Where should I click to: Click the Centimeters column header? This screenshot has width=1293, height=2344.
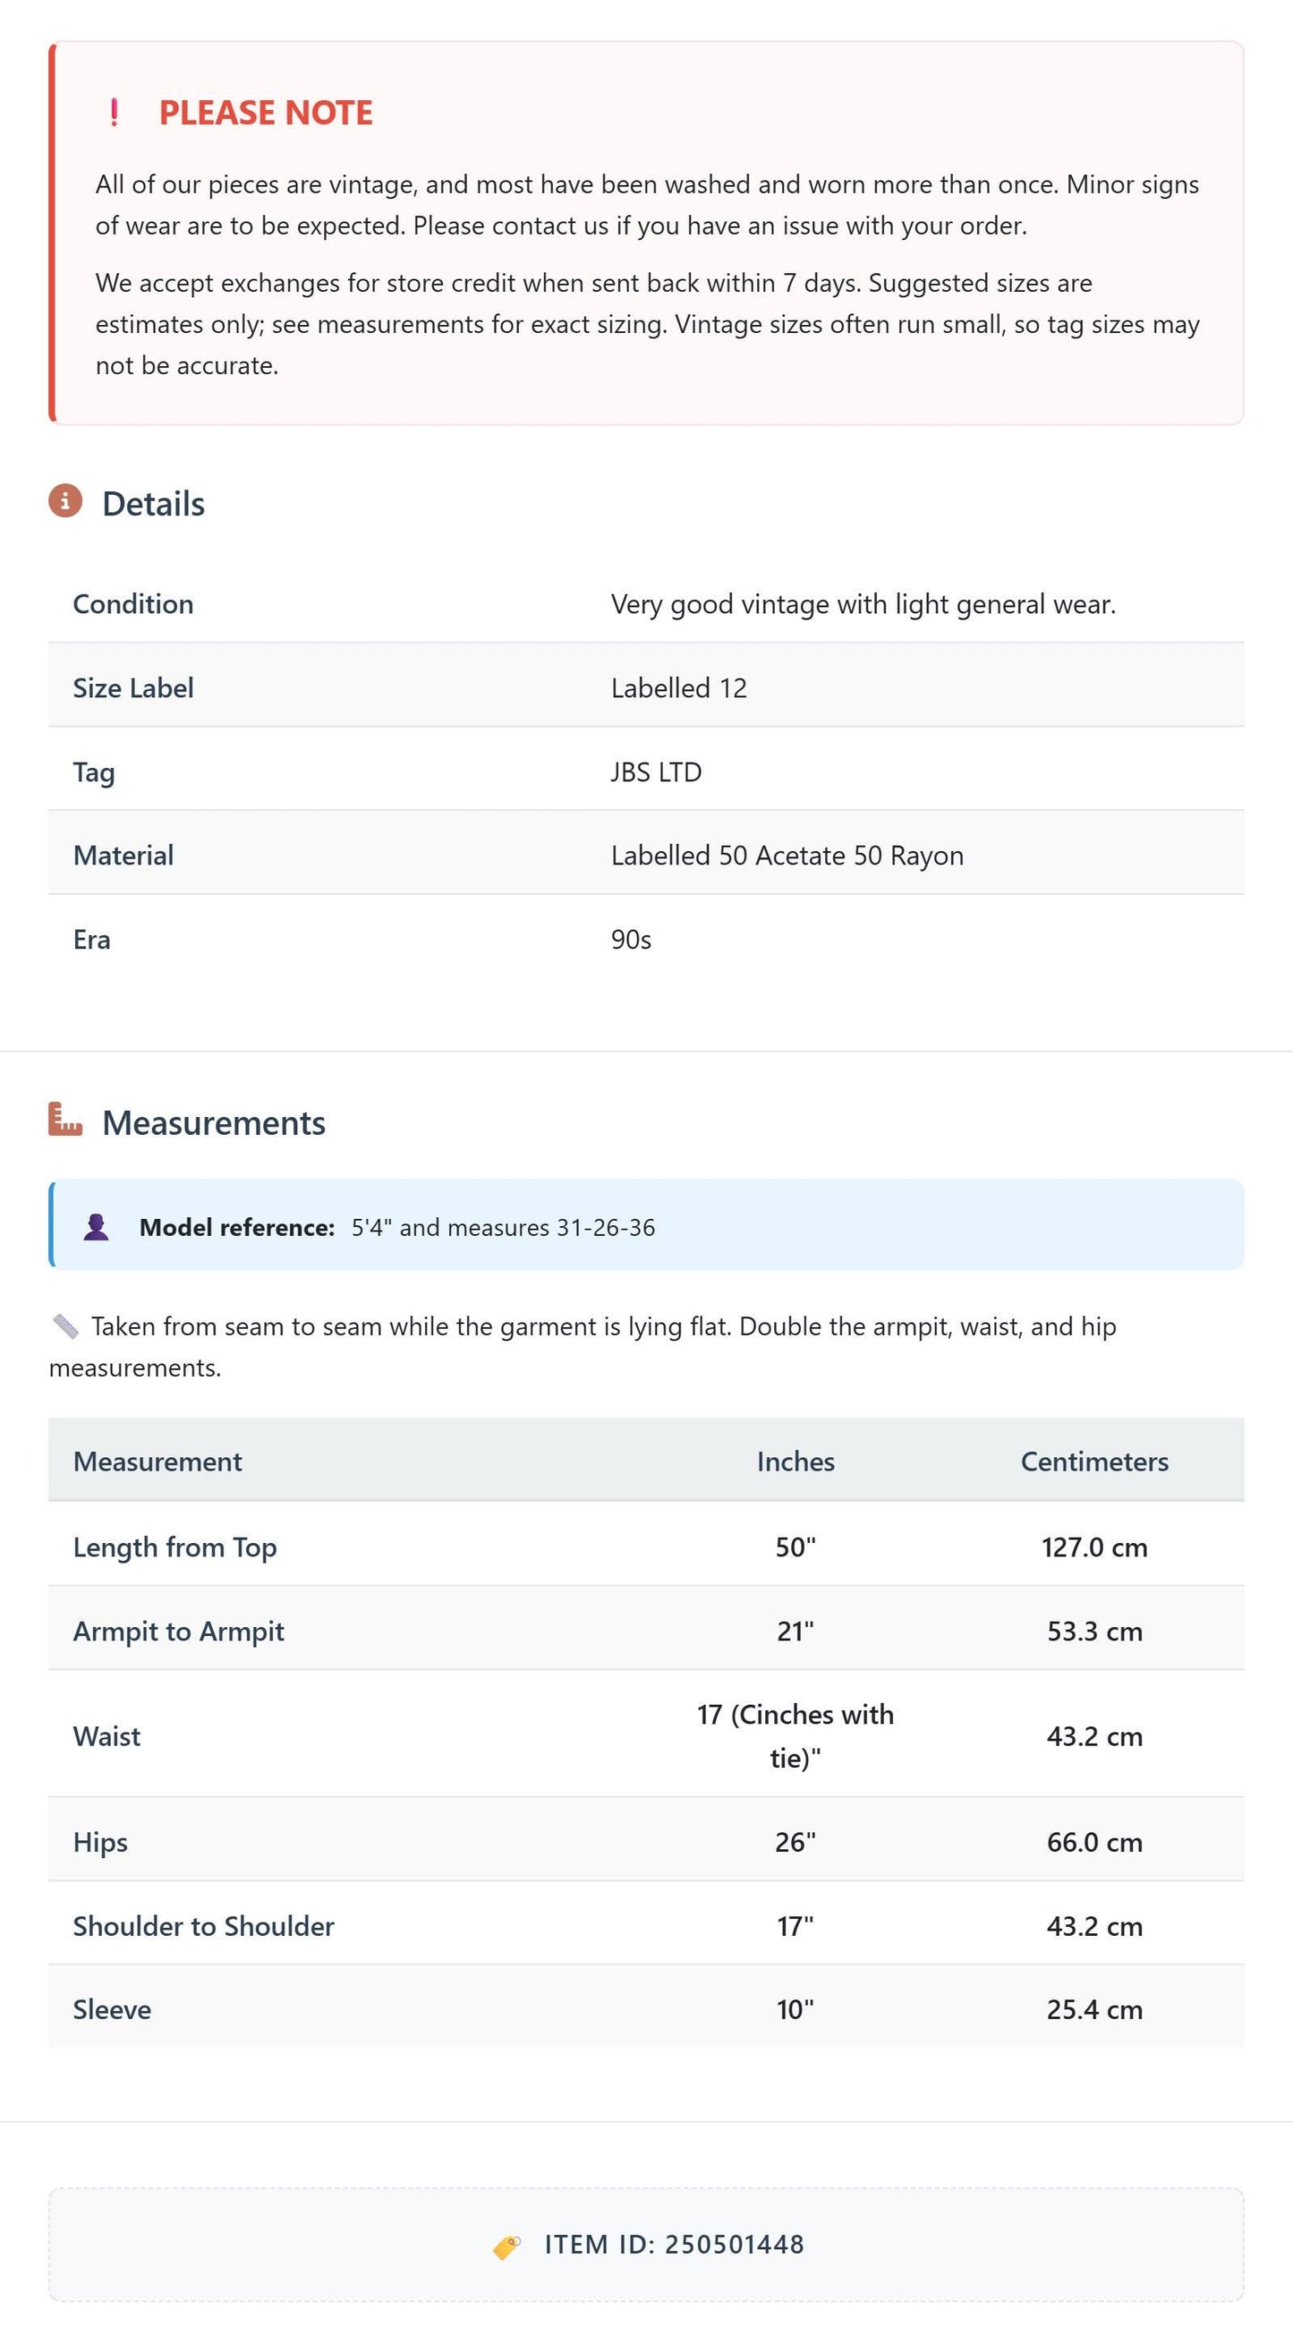(x=1094, y=1462)
